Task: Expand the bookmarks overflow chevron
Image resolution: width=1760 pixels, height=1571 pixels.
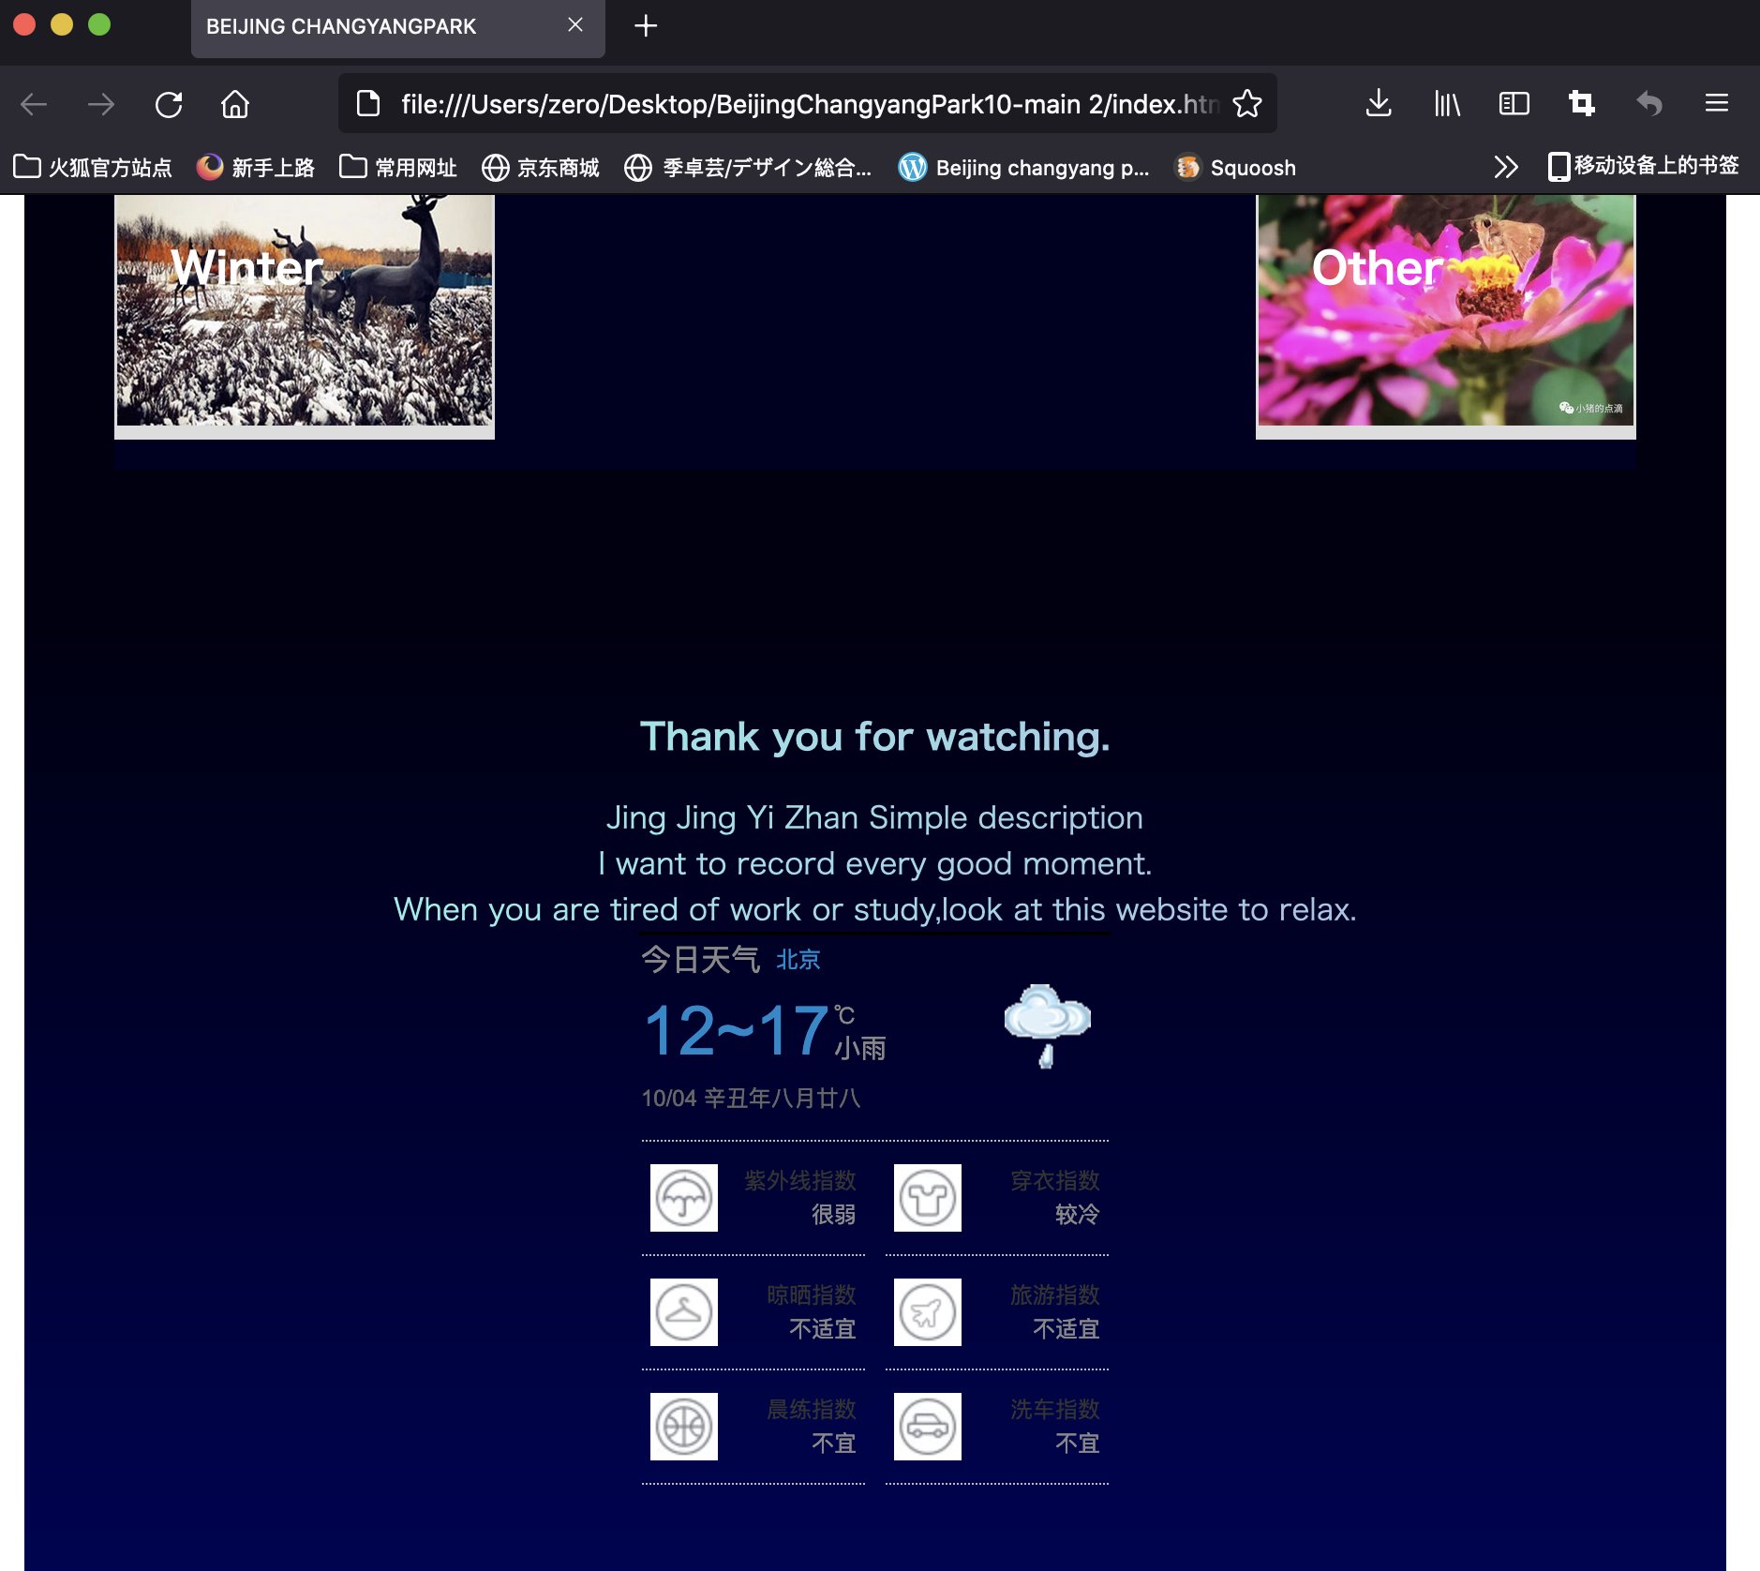Action: tap(1505, 168)
